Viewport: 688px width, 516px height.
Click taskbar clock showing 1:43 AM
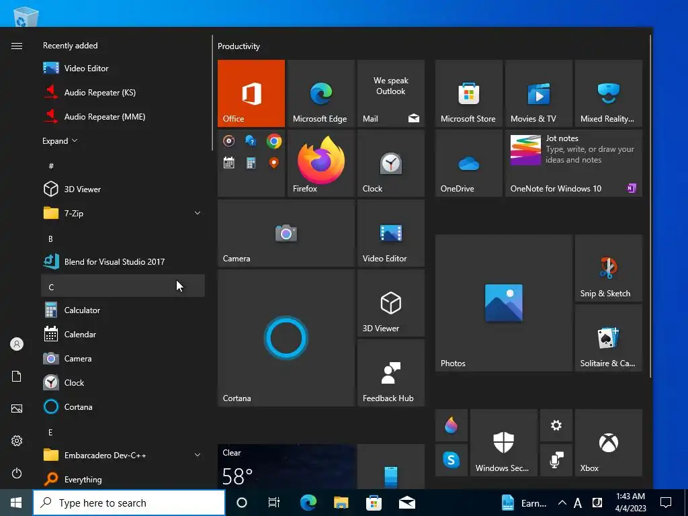(x=630, y=503)
